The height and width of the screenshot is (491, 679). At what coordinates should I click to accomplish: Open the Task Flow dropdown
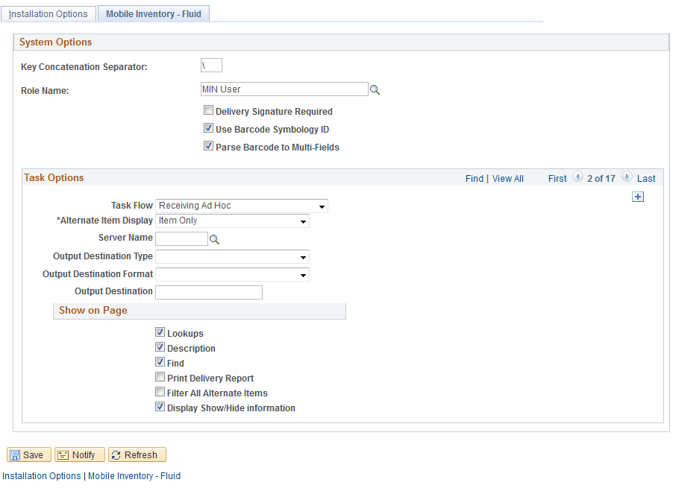point(322,206)
